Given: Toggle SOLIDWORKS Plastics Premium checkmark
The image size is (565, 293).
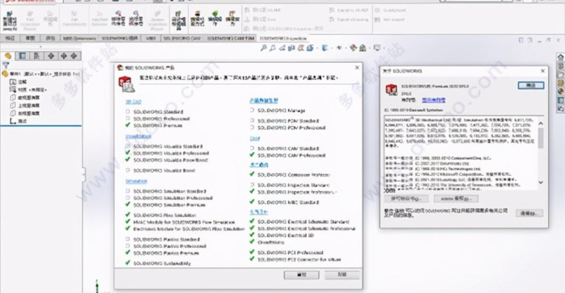Looking at the screenshot, I should tap(128, 253).
